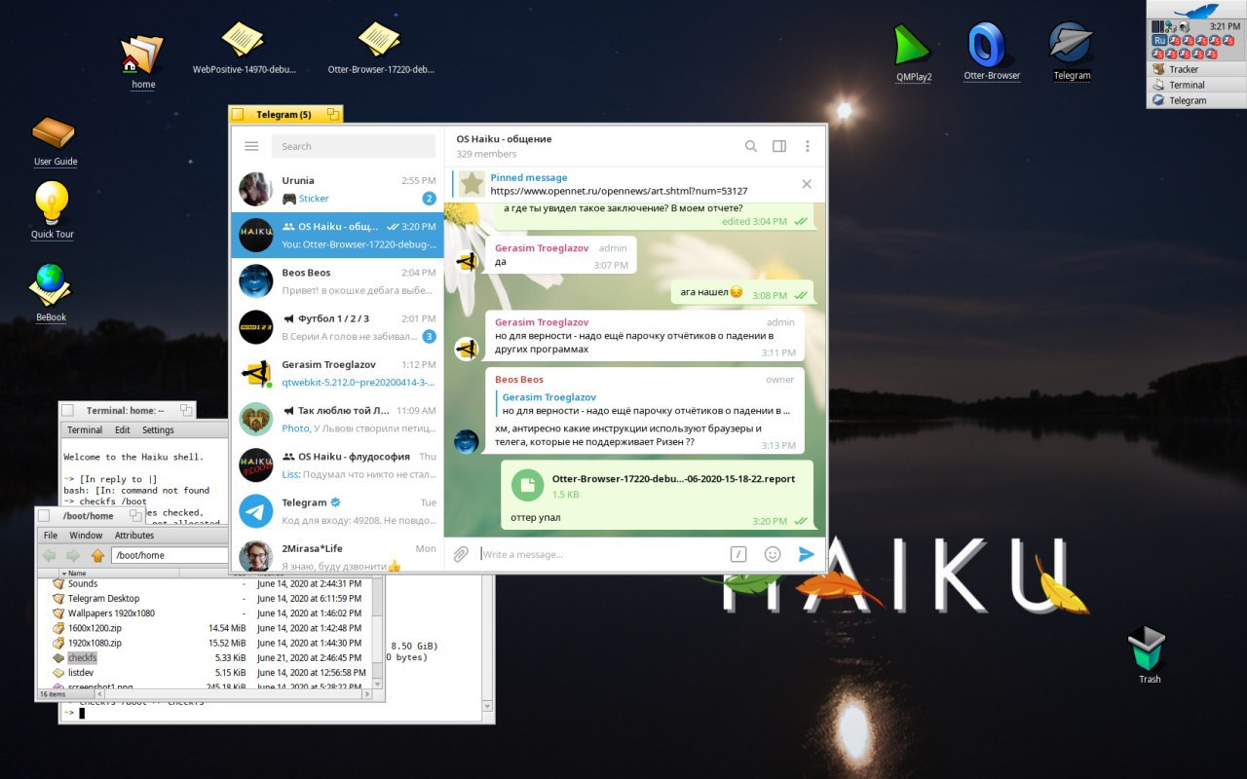Viewport: 1247px width, 779px height.
Task: Select the Sounds folder in Tracker
Action: pos(82,583)
